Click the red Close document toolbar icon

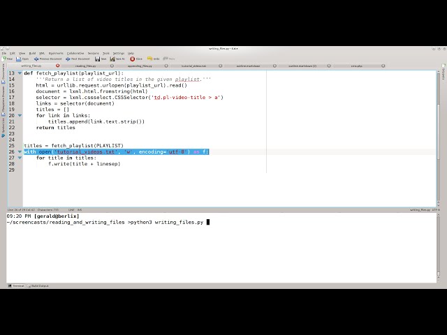point(133,59)
